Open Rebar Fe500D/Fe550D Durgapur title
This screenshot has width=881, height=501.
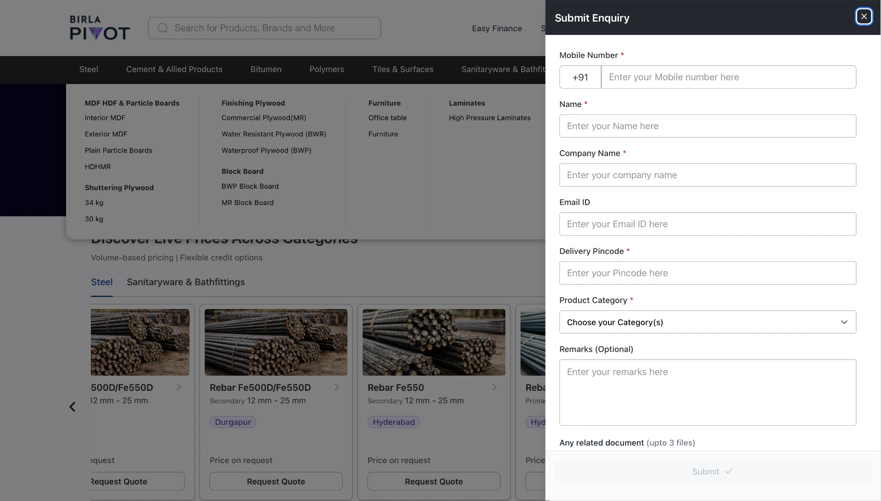click(x=260, y=388)
